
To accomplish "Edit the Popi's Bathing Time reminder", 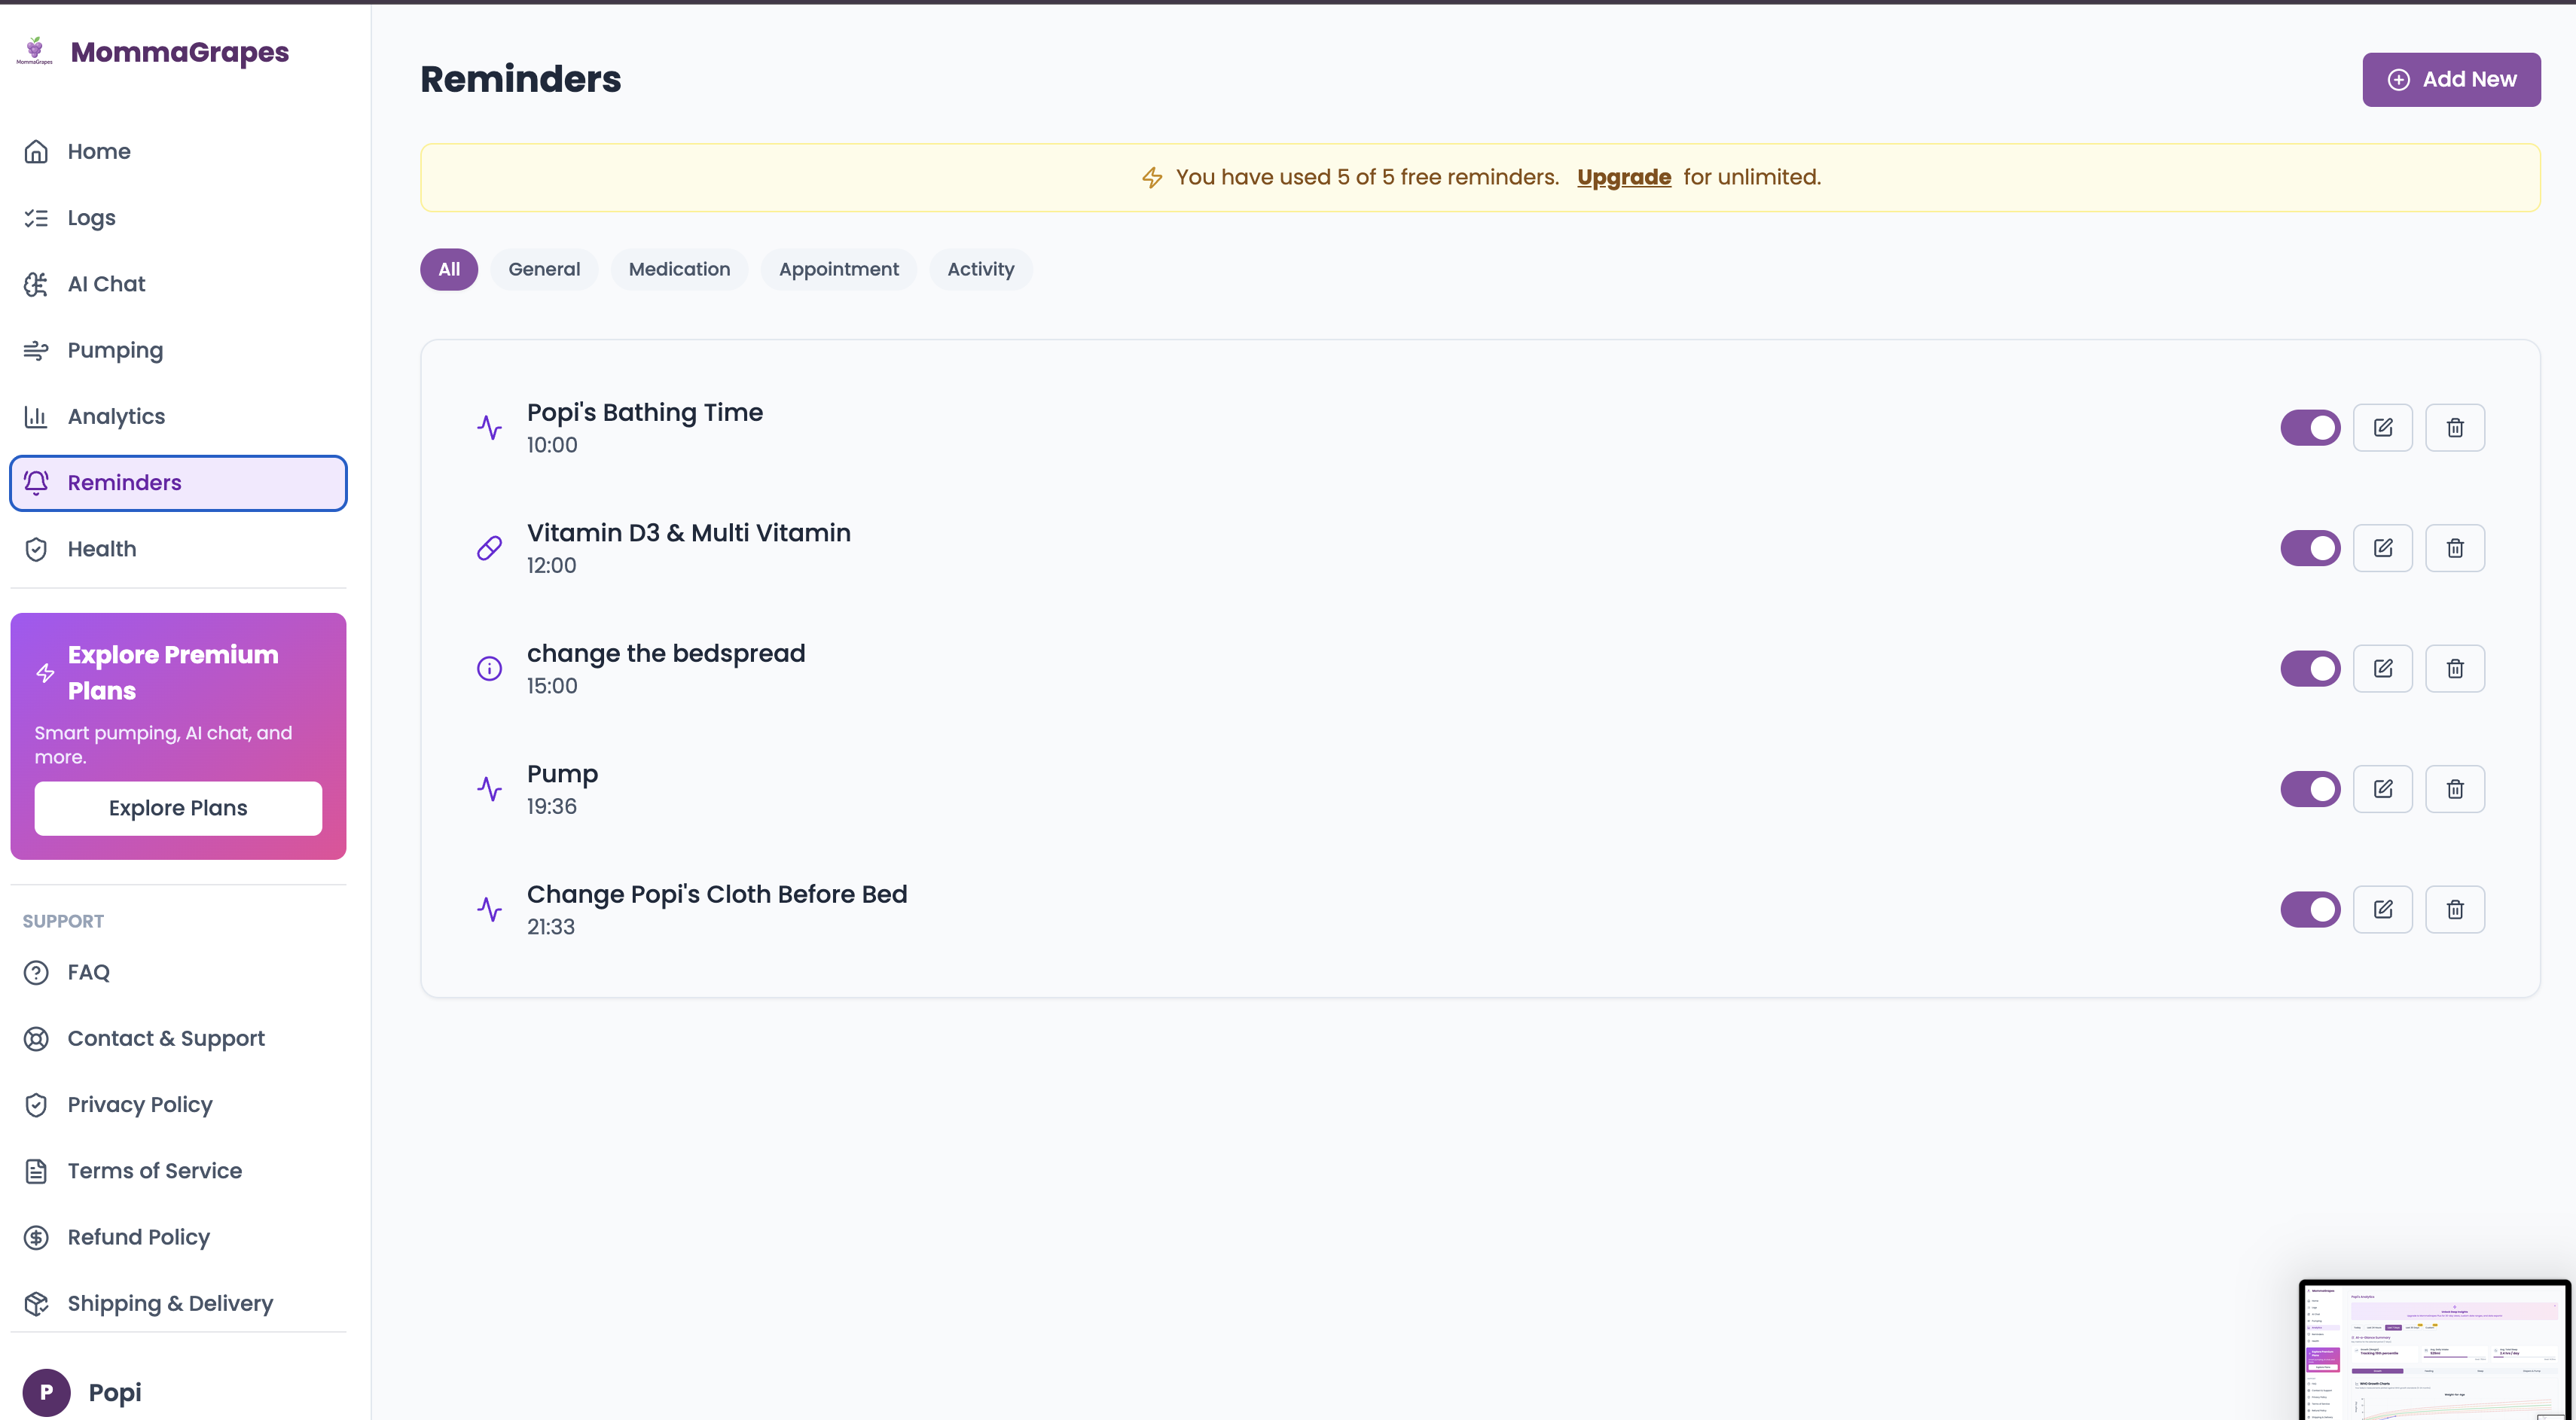I will (x=2382, y=428).
